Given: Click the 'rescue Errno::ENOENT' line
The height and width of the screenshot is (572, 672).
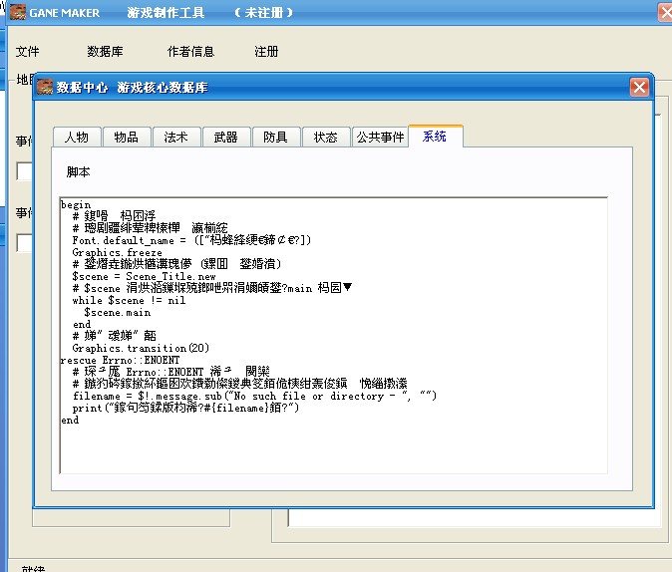Looking at the screenshot, I should [120, 360].
